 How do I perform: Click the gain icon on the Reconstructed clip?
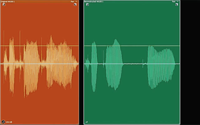coord(86,122)
